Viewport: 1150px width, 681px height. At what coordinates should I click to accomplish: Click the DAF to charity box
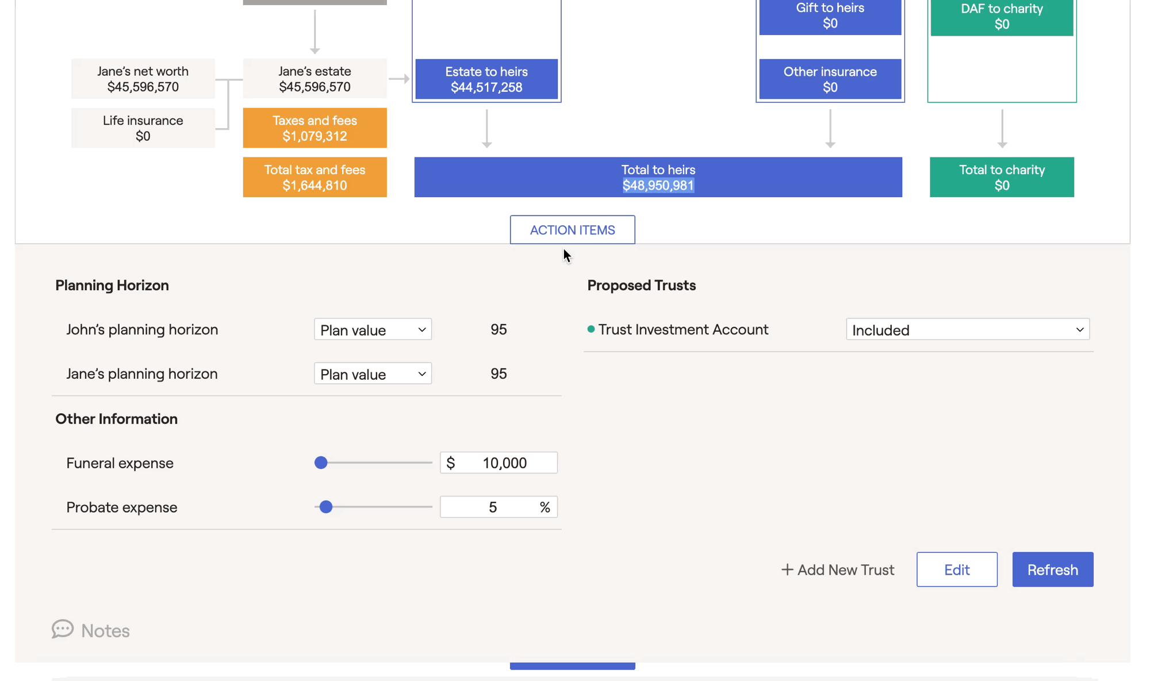tap(1002, 17)
